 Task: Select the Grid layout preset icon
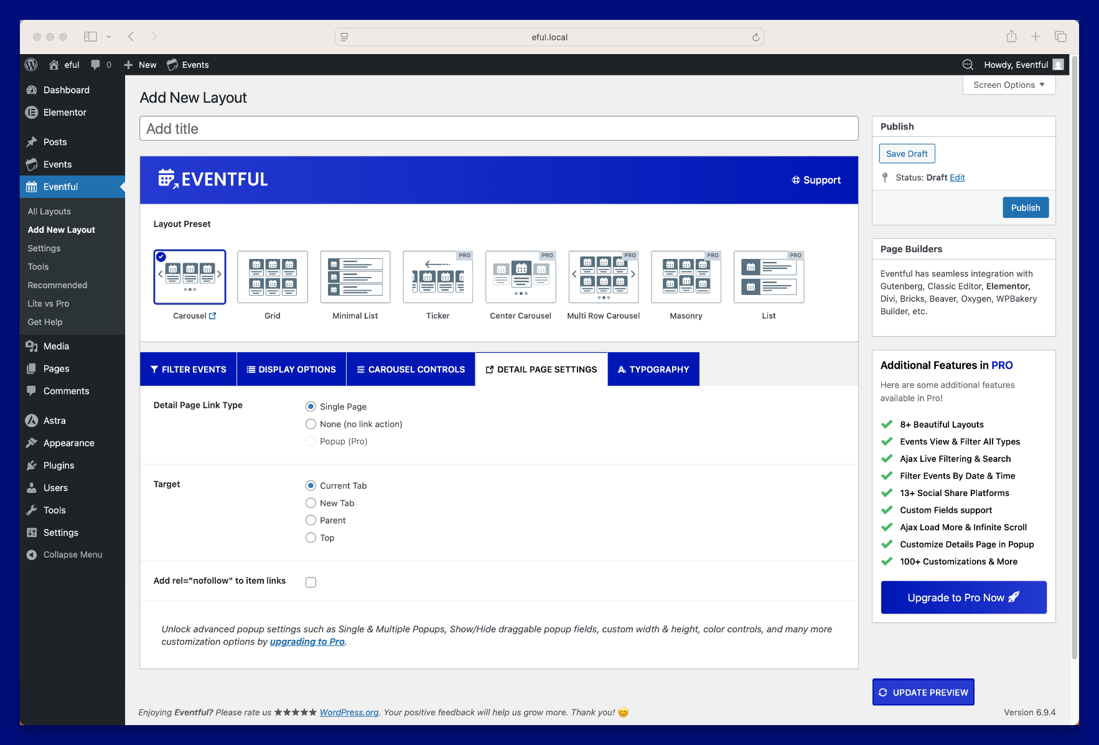click(273, 277)
